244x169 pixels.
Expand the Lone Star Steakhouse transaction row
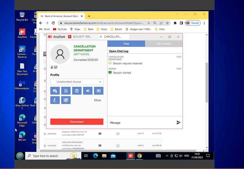(x=45, y=146)
